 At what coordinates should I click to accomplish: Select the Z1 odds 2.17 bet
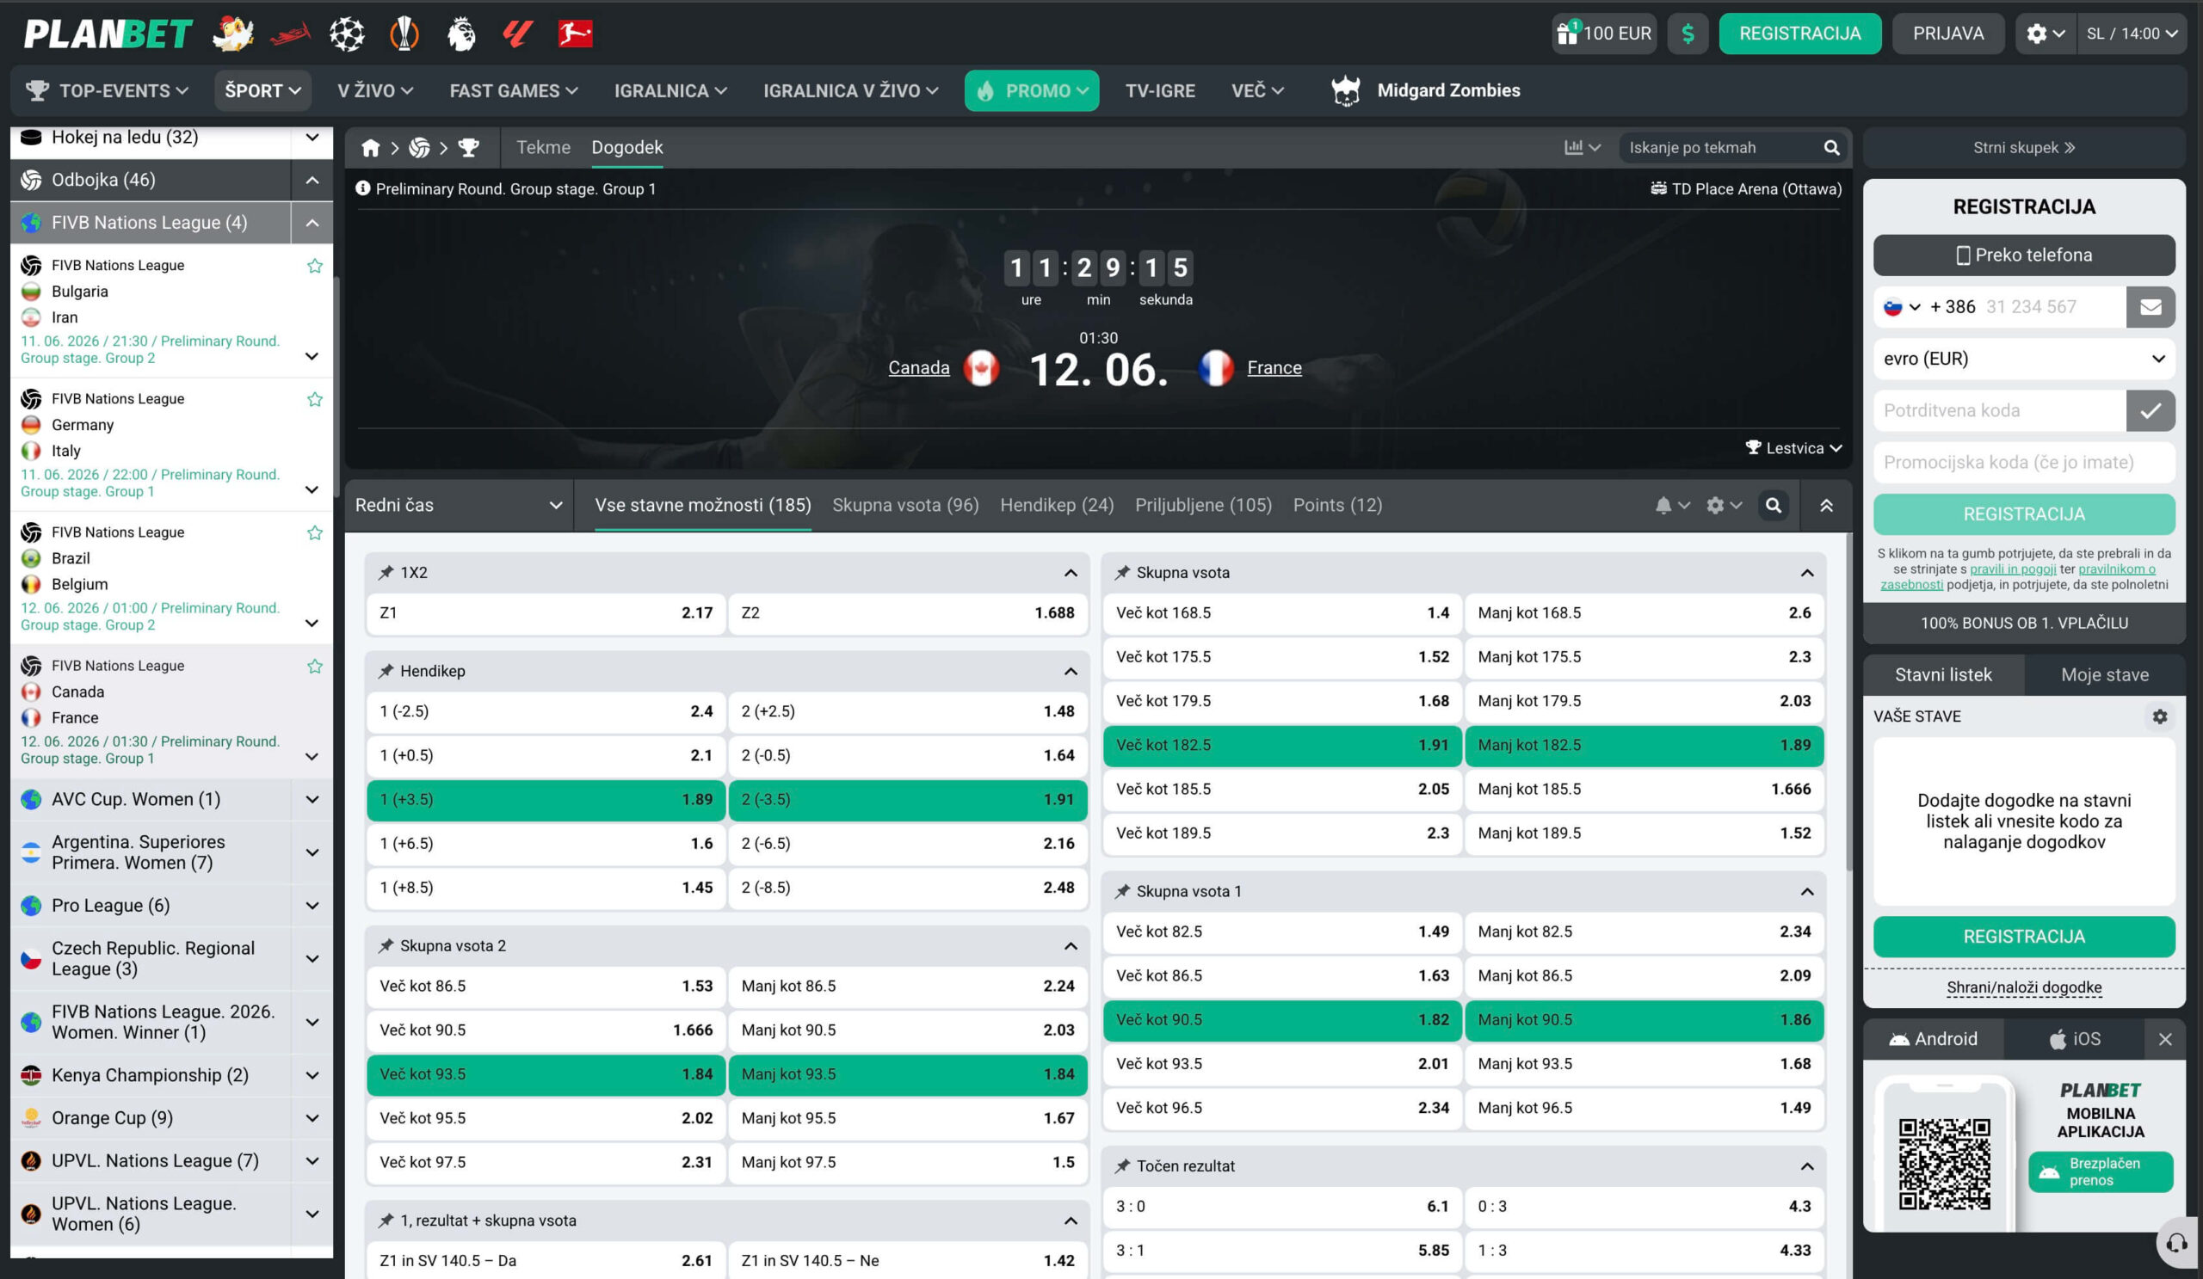[x=546, y=613]
